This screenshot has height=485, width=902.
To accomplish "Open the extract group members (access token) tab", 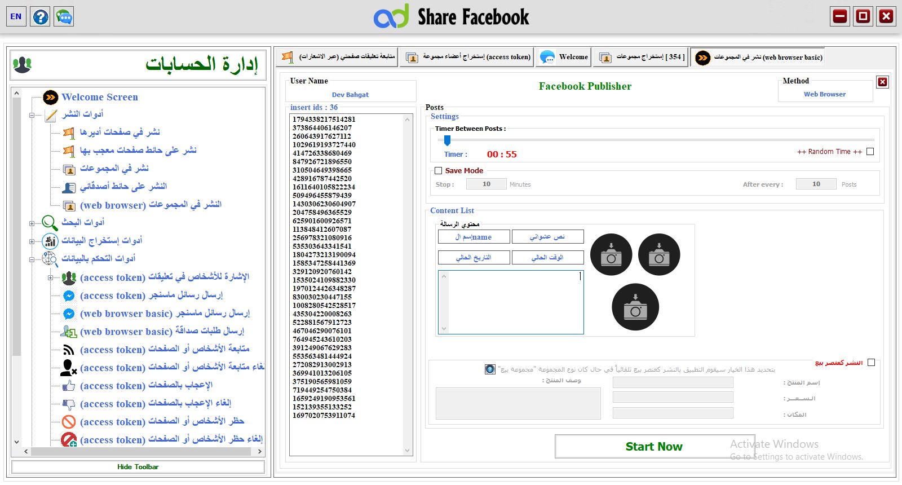I will pos(467,57).
